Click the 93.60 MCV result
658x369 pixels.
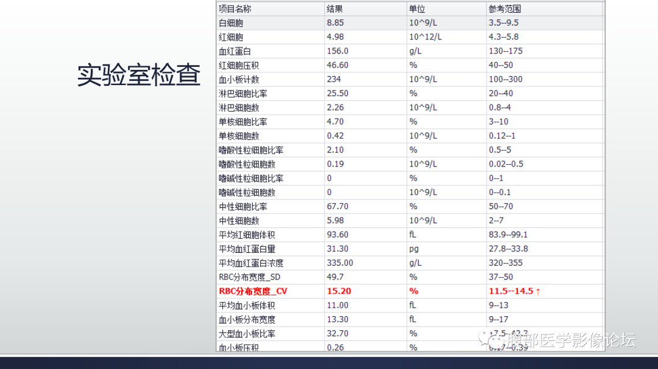[x=338, y=235]
